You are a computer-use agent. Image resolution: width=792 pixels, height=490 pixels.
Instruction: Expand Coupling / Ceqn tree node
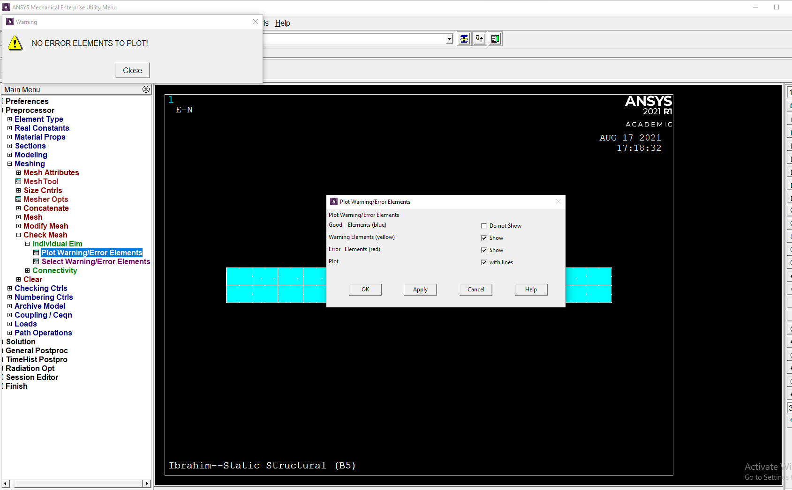click(x=9, y=315)
